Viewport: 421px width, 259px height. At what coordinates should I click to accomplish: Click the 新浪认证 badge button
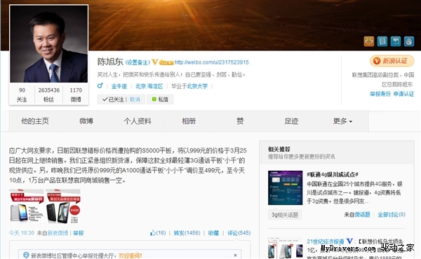[392, 61]
